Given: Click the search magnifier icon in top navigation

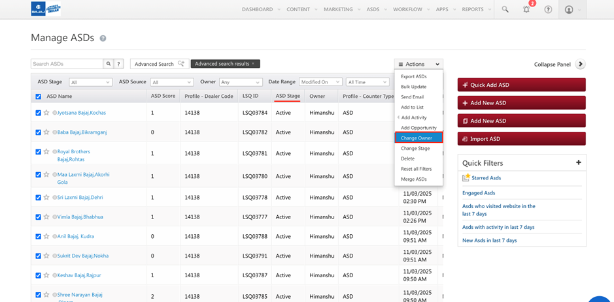Looking at the screenshot, I should coord(505,9).
